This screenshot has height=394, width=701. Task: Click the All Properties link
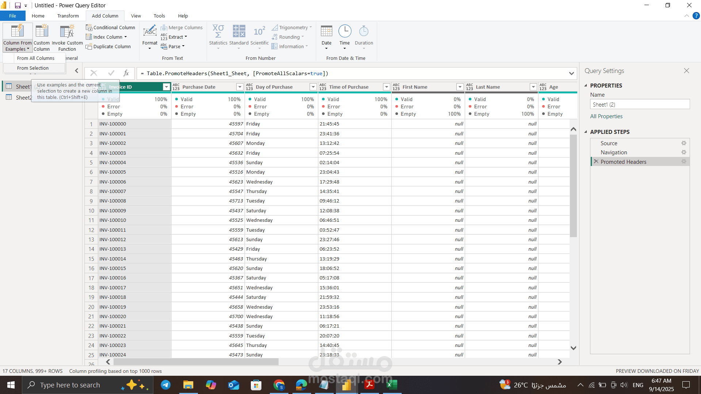point(606,116)
